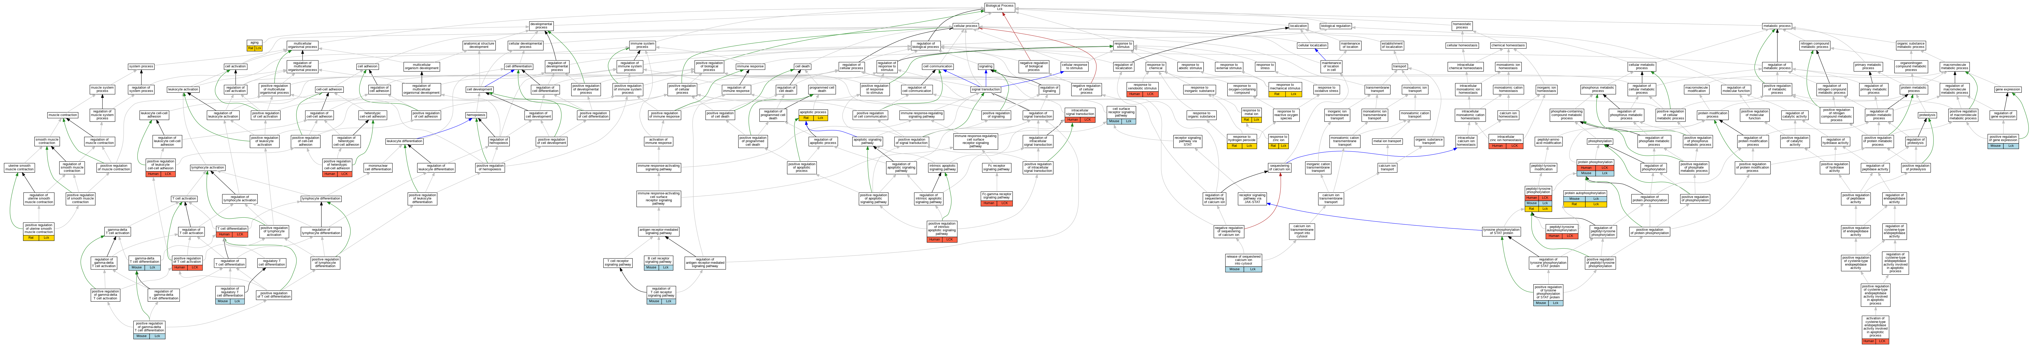Select the red 'intracellular signal transduction' node
Viewport: 2030px width, 347px height.
[1080, 115]
